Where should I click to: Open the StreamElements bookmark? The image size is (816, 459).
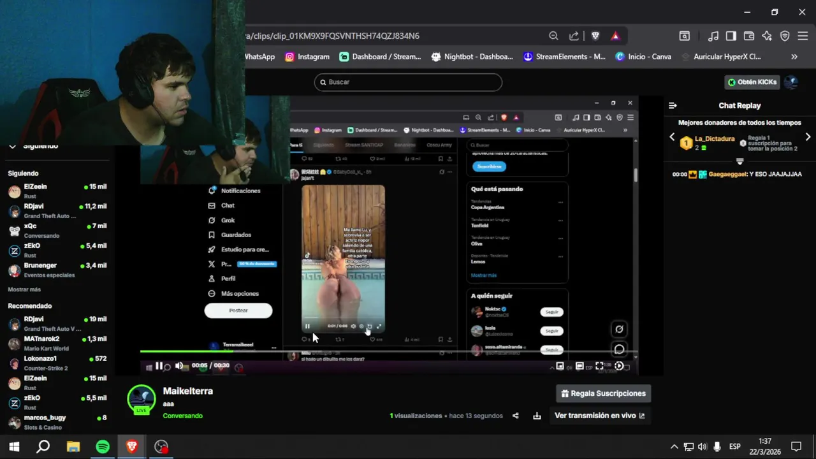564,57
